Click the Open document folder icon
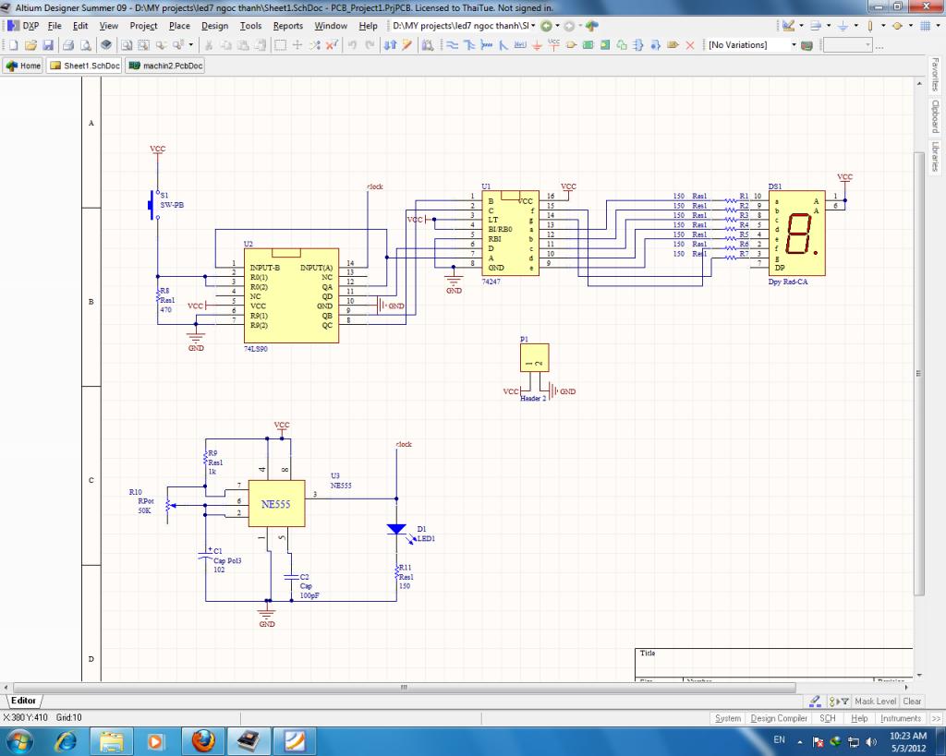This screenshot has height=756, width=946. [30, 45]
